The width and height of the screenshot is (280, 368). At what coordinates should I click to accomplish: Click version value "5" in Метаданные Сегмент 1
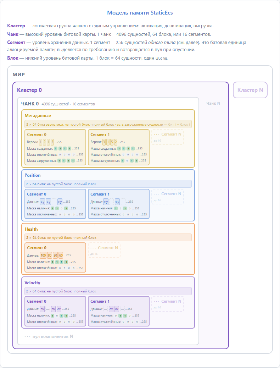point(112,142)
